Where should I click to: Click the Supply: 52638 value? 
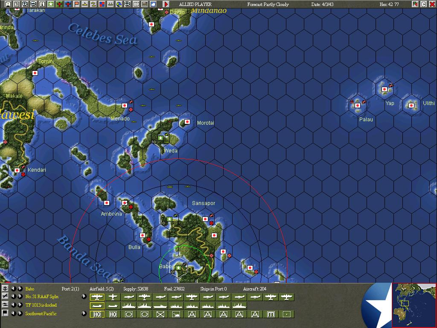(x=136, y=289)
